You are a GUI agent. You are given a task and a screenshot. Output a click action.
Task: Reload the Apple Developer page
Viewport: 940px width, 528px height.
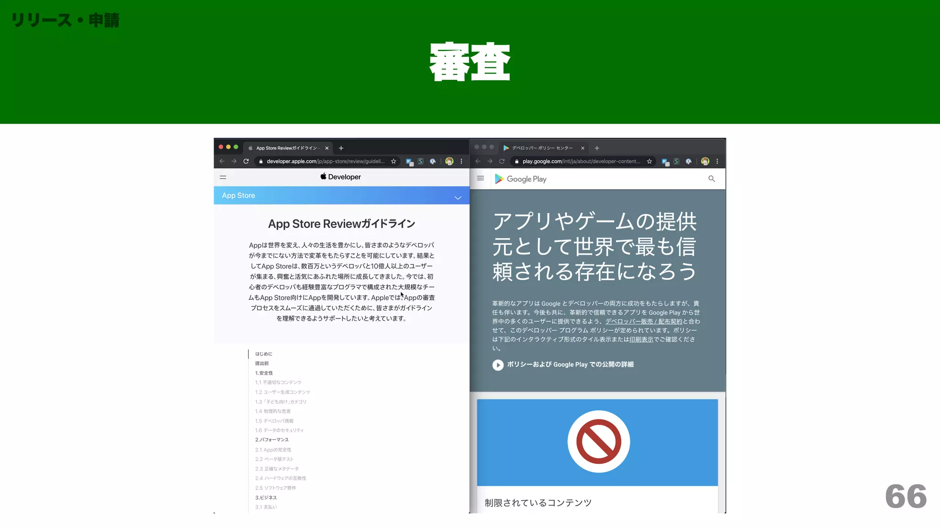tap(246, 161)
